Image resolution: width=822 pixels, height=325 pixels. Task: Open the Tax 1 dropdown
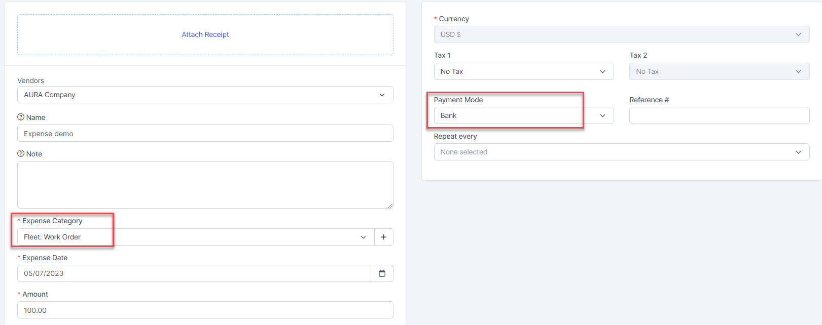pyautogui.click(x=523, y=71)
